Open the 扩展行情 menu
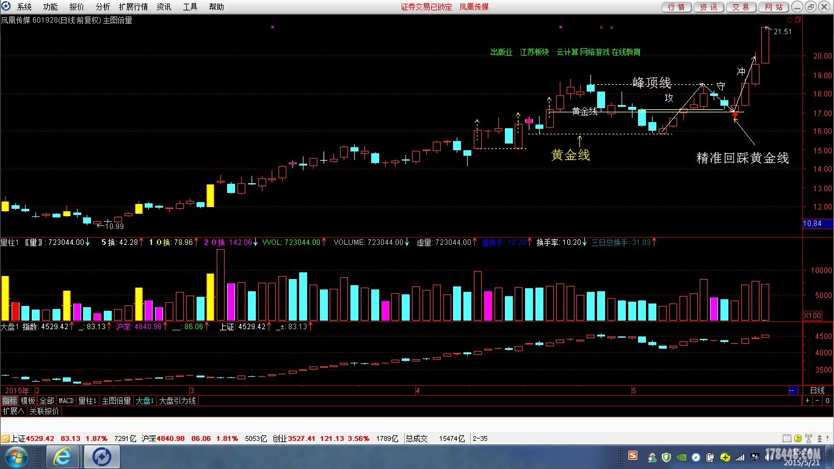This screenshot has height=469, width=834. (133, 7)
